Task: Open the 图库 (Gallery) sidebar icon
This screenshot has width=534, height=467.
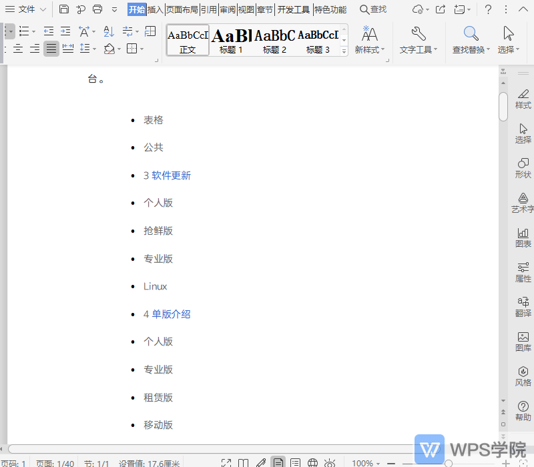Action: 523,341
